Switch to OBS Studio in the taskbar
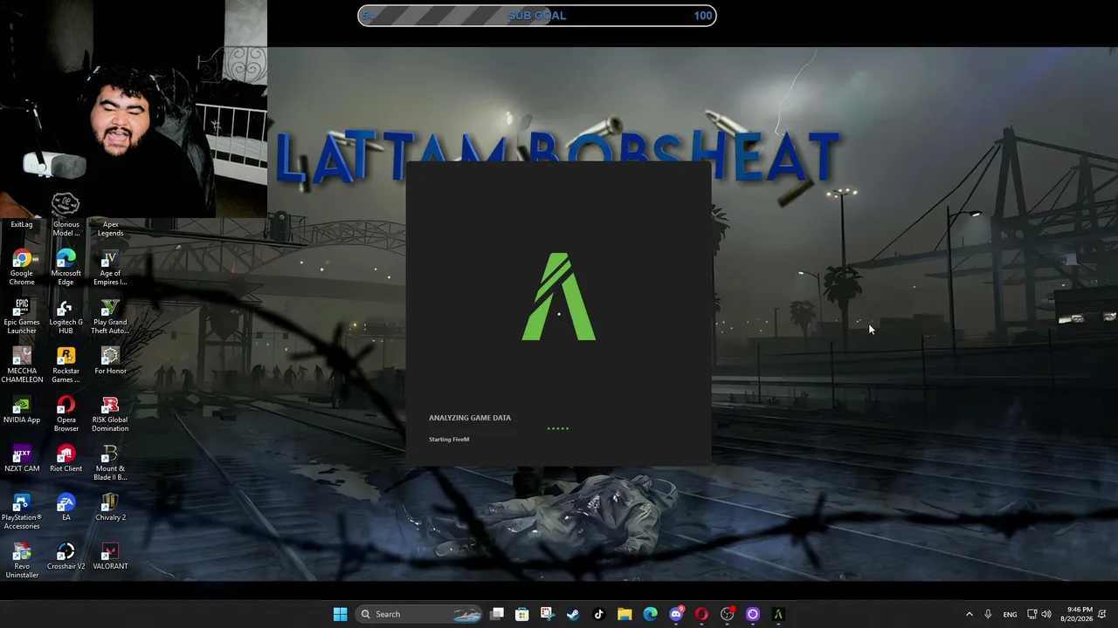The width and height of the screenshot is (1118, 628). pyautogui.click(x=728, y=614)
